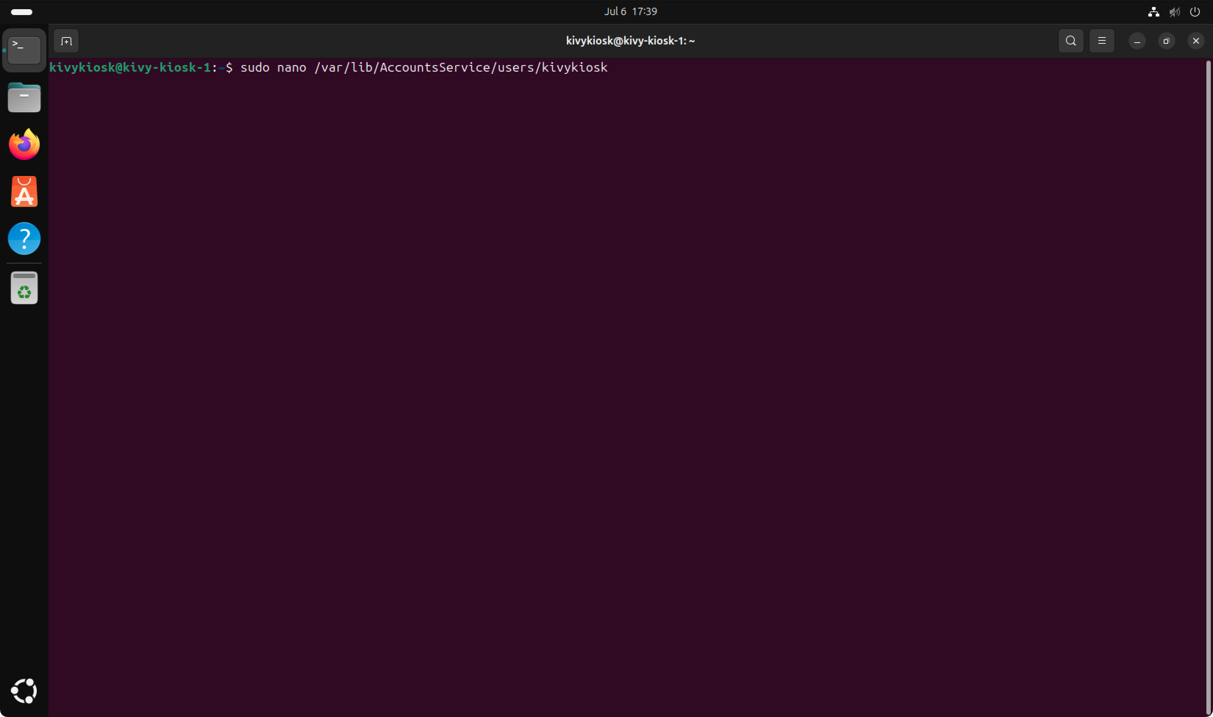Click the terminal vertical scrollbar
The height and width of the screenshot is (717, 1213).
click(1208, 387)
